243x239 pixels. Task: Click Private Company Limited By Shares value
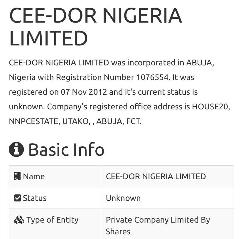tap(158, 226)
